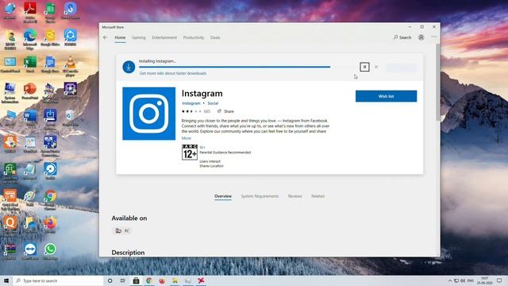Screen dimensions: 508x286
Task: Open Word desktop shortcut
Action: 30,118
